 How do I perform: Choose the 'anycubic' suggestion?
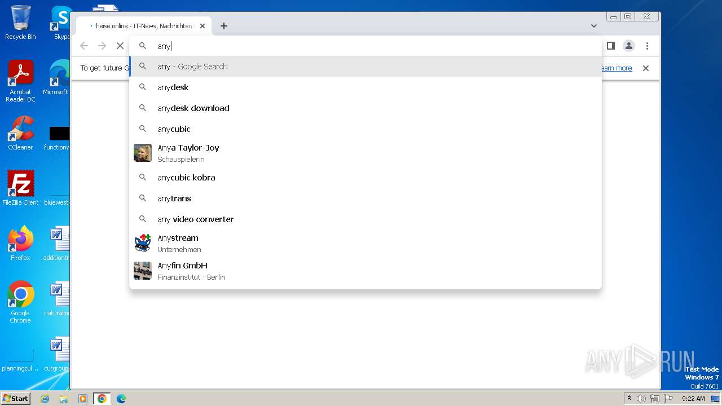[x=366, y=129]
